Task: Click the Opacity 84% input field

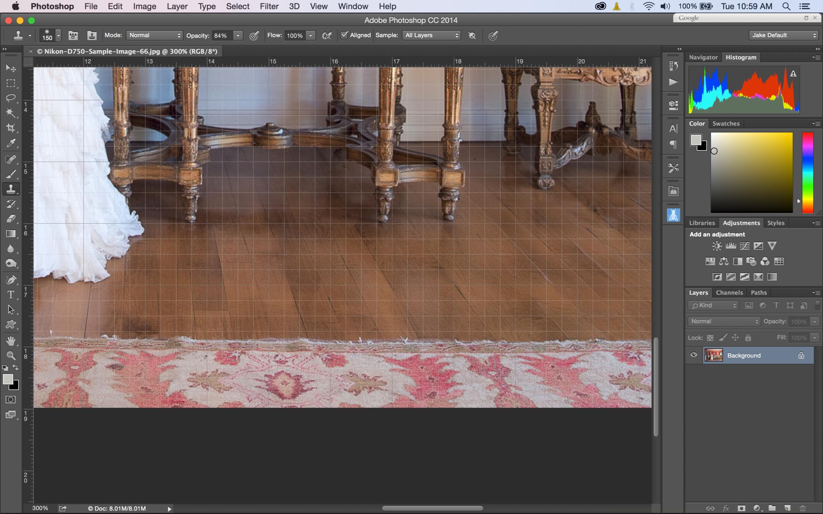Action: (x=222, y=36)
